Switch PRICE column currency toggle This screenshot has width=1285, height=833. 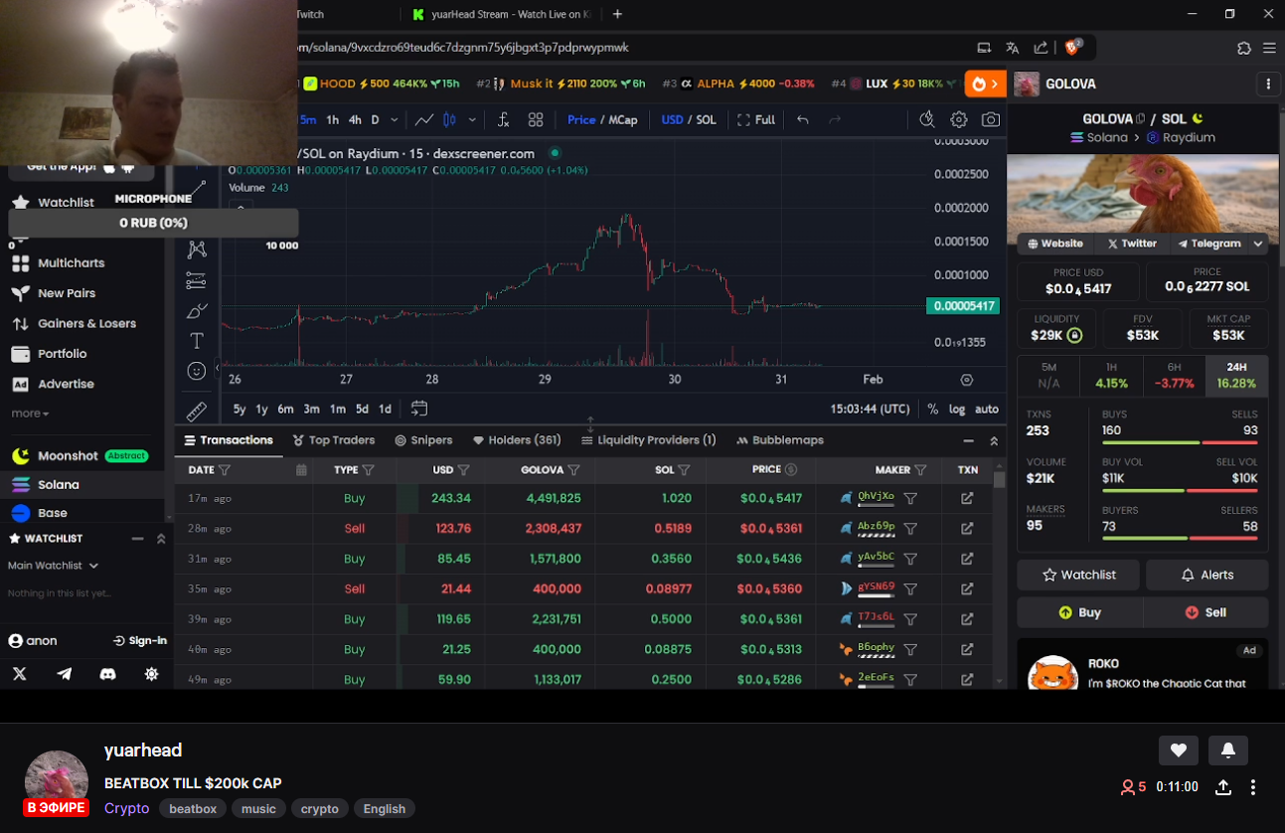click(791, 470)
